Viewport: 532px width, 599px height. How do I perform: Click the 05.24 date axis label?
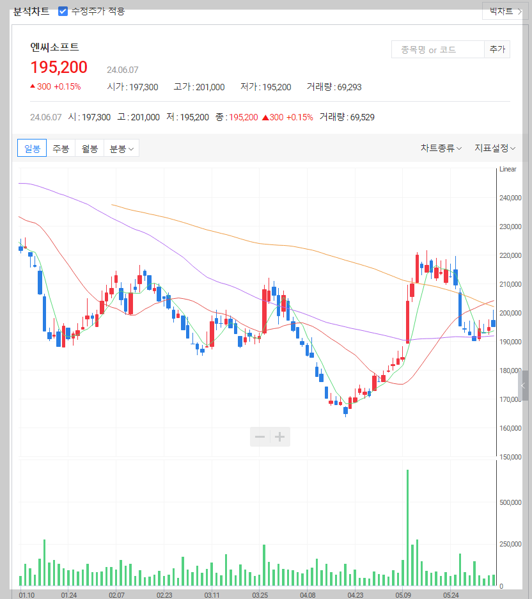tap(451, 595)
